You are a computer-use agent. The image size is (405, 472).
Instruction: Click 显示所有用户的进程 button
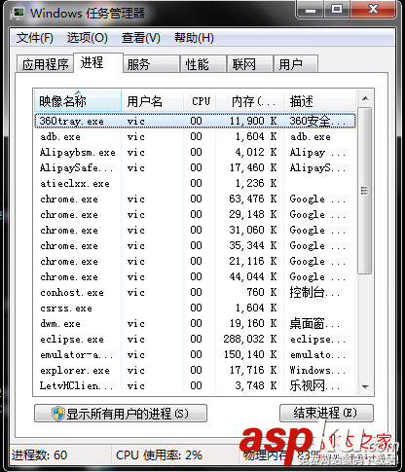(x=121, y=414)
